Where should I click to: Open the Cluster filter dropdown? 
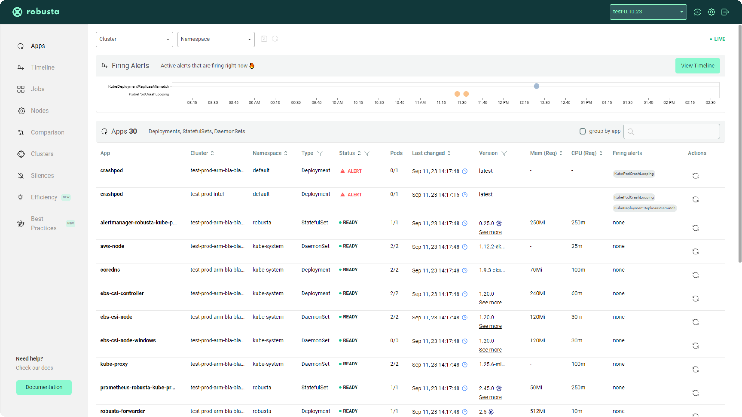pyautogui.click(x=134, y=39)
